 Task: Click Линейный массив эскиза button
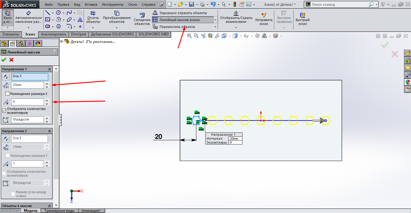pyautogui.click(x=182, y=20)
